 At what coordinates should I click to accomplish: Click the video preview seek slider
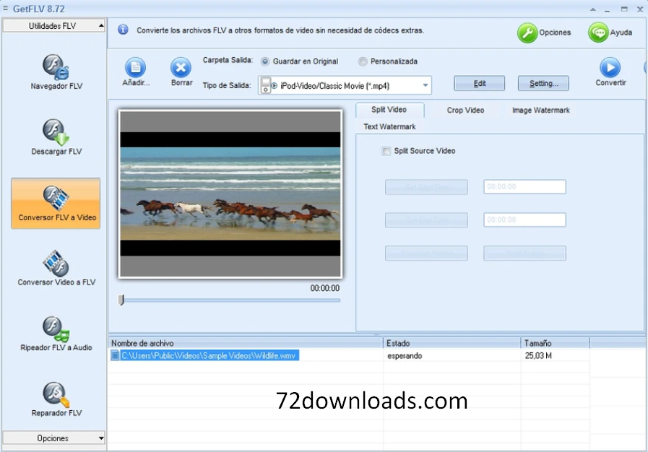[x=230, y=300]
